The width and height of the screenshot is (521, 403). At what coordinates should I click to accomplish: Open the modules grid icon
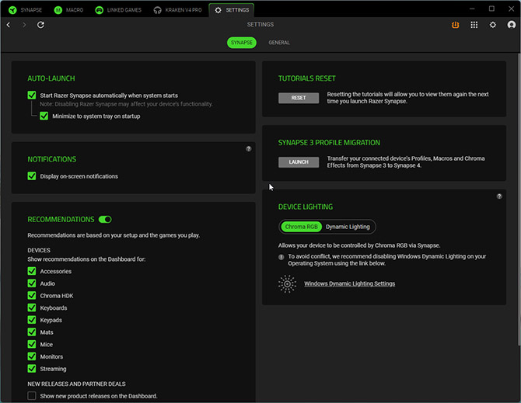click(474, 25)
